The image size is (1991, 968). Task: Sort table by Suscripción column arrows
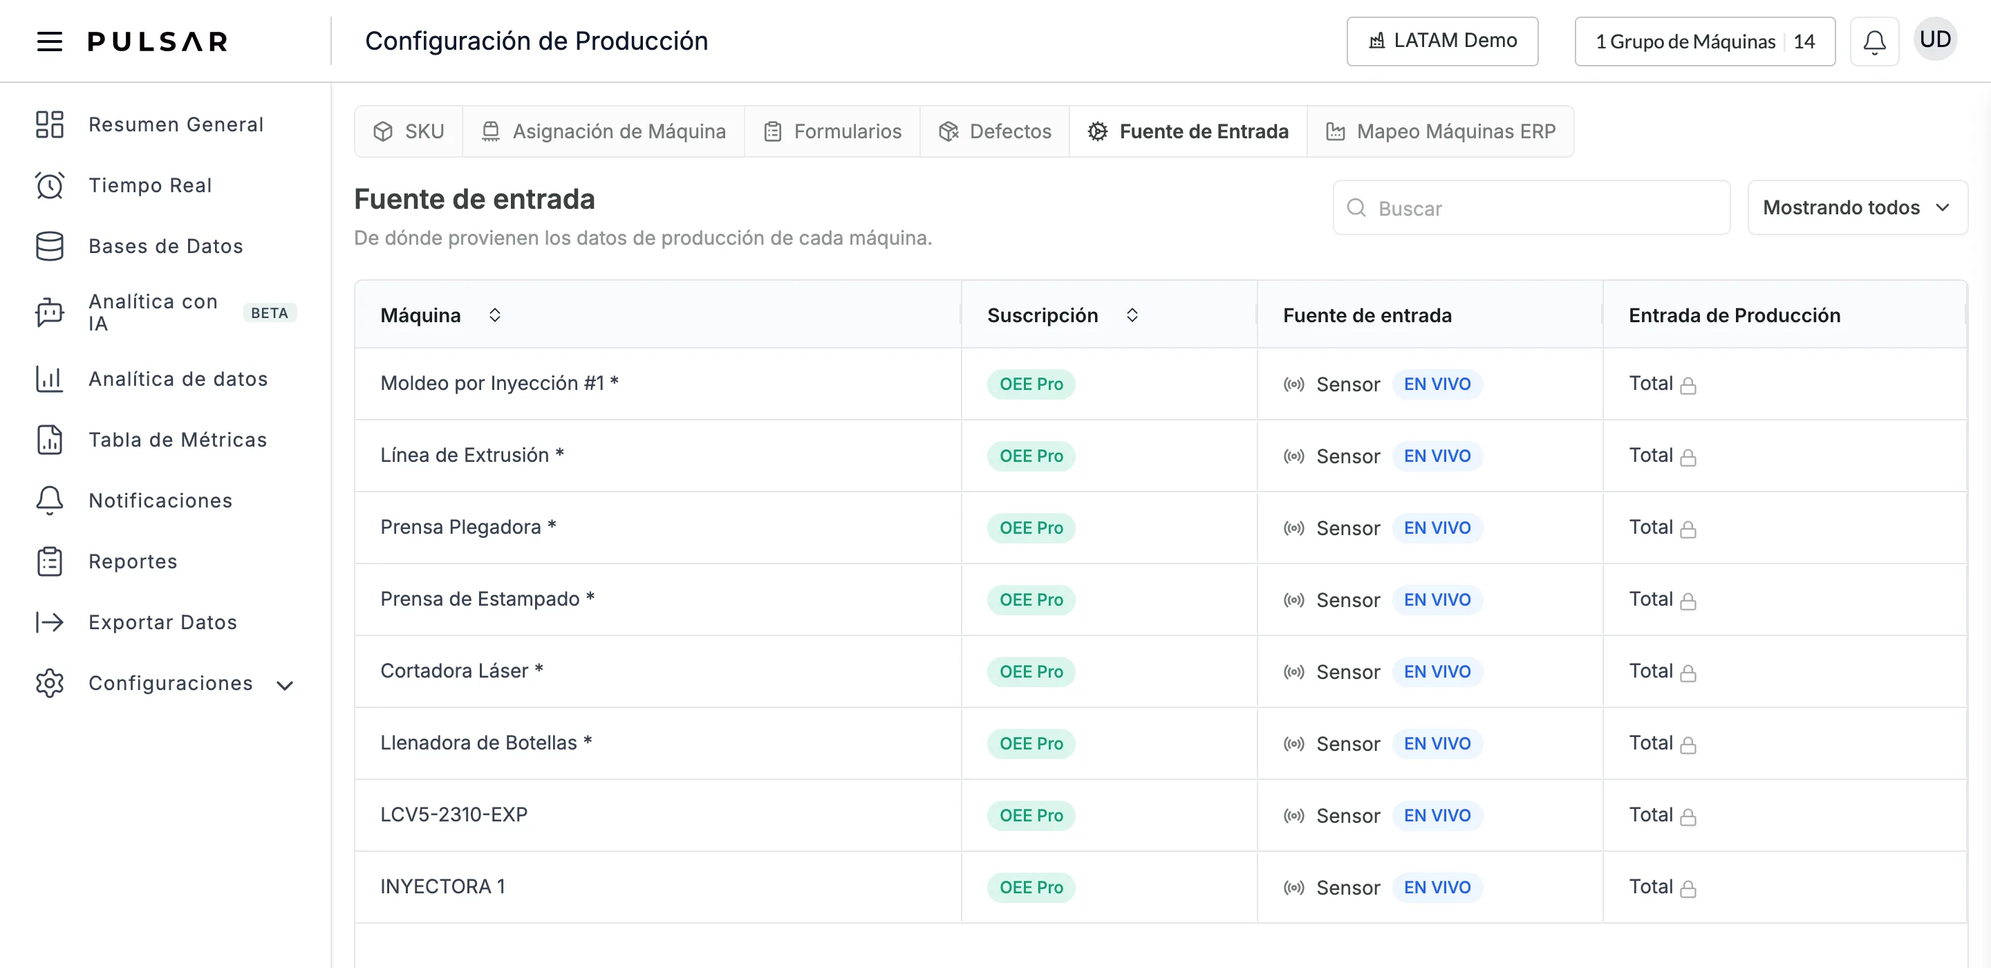coord(1132,315)
